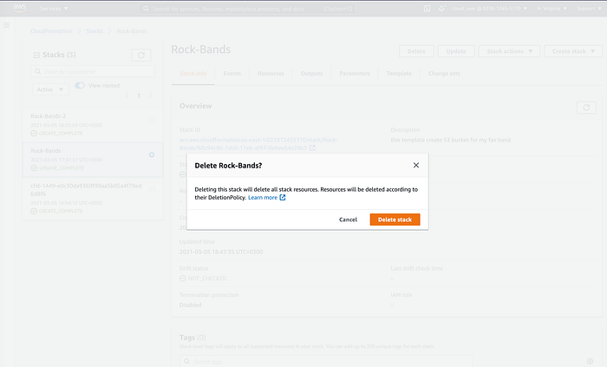Confirm deletion with Delete stack button
The width and height of the screenshot is (607, 367).
395,220
